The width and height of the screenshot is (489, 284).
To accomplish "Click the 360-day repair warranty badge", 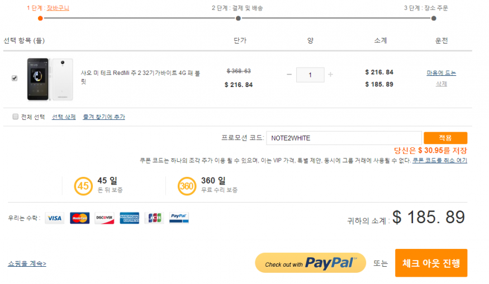I will pos(187,186).
